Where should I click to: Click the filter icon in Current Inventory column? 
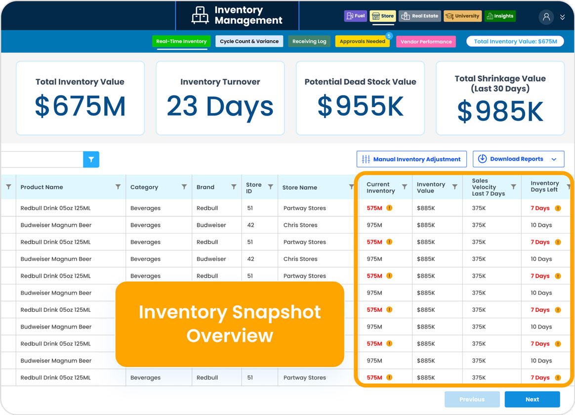coord(405,187)
